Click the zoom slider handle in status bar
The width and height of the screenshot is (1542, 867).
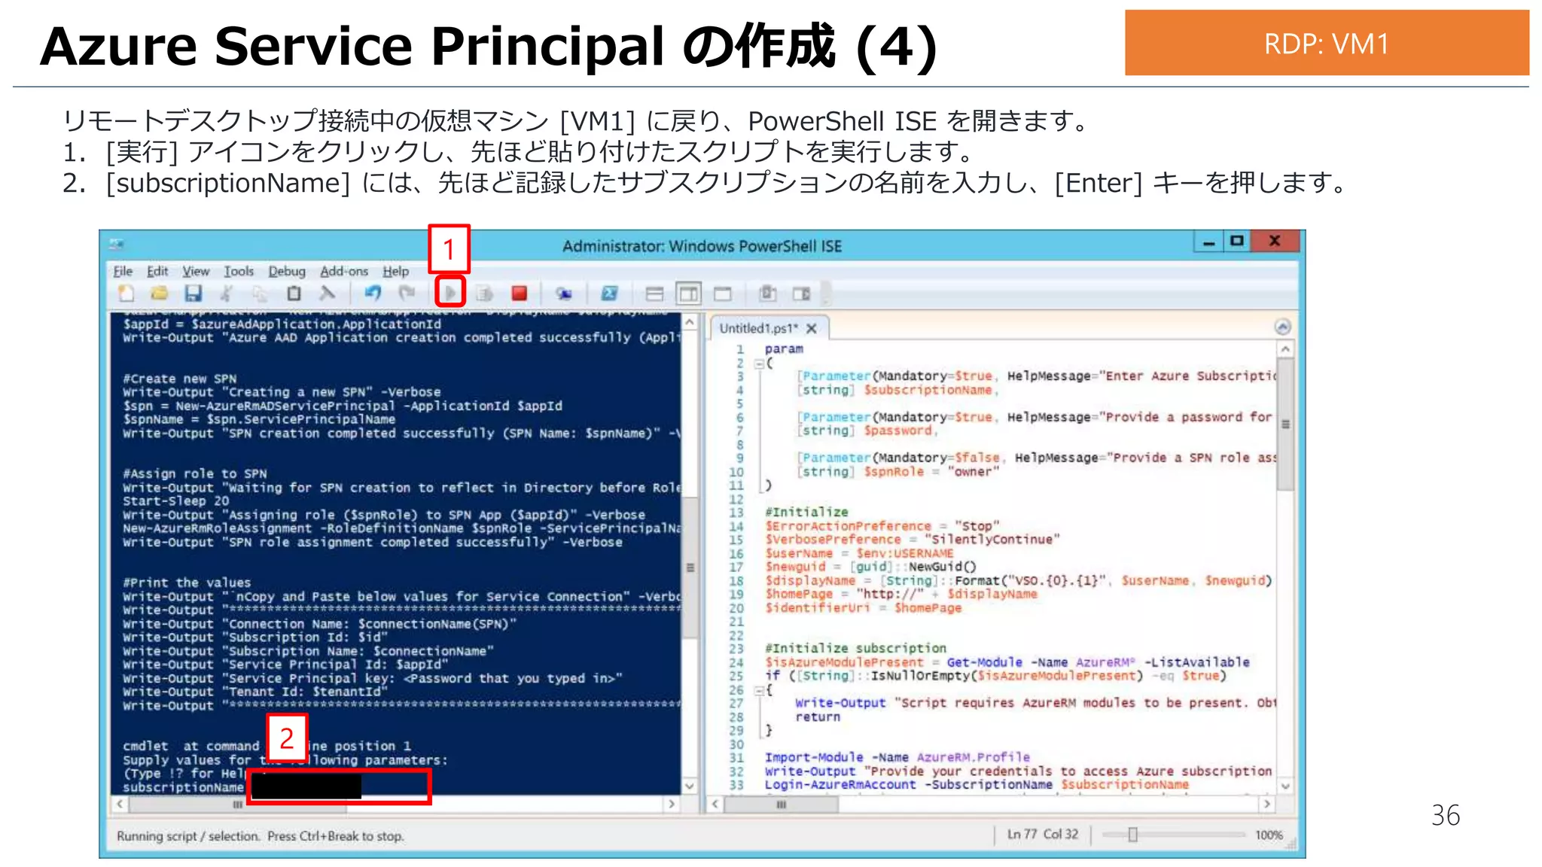coord(1132,835)
